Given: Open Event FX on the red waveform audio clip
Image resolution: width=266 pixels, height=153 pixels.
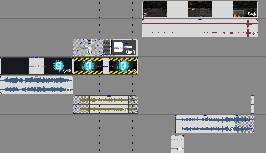Looking at the screenshot, I should (x=254, y=33).
